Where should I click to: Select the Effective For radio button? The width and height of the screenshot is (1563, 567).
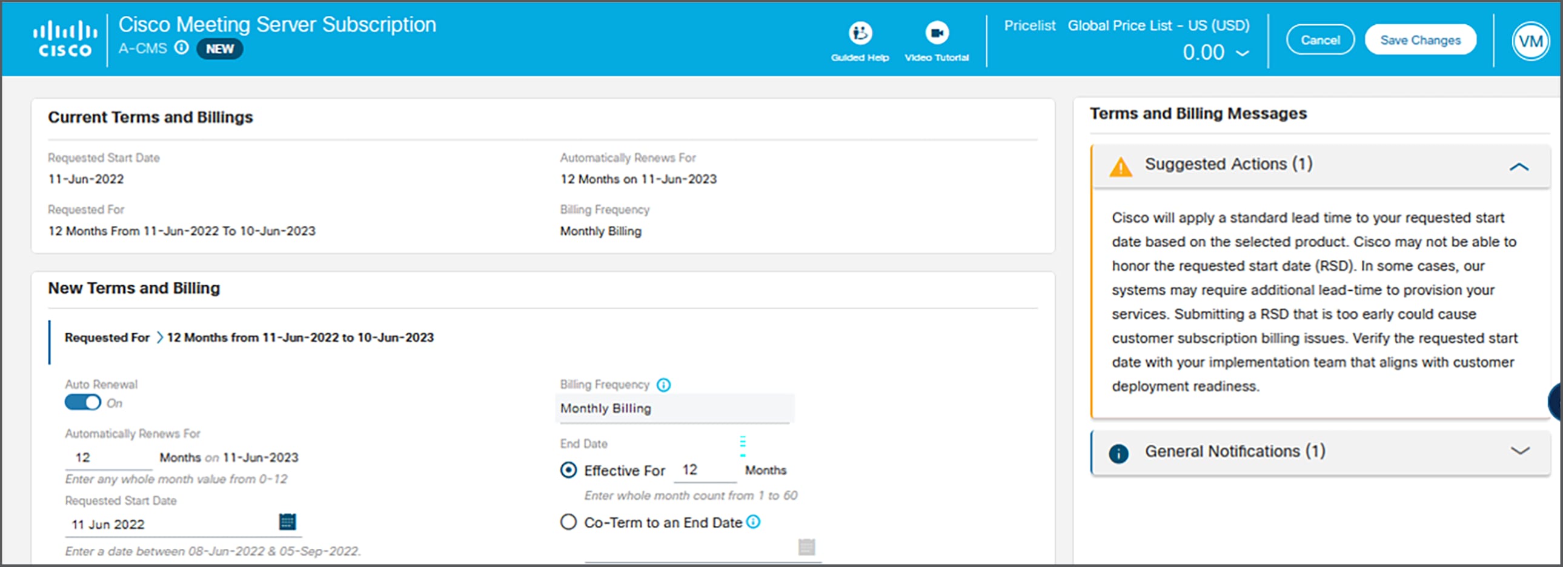(568, 470)
